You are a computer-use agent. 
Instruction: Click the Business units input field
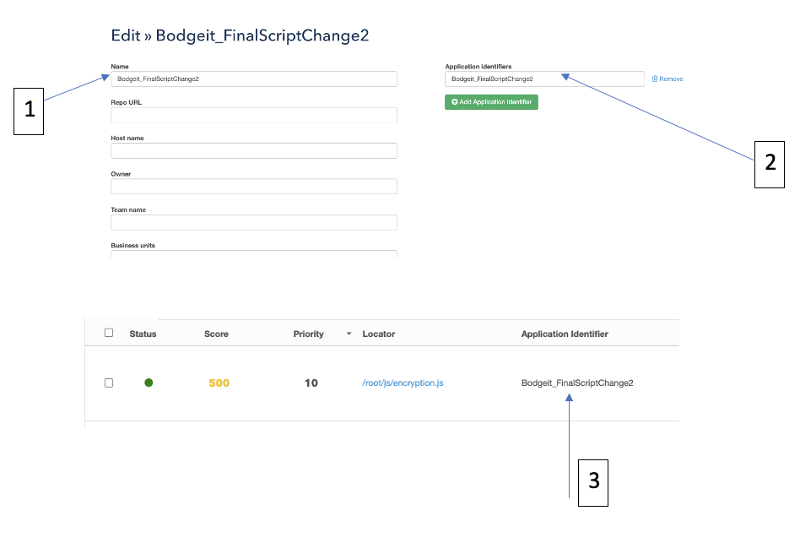point(253,254)
